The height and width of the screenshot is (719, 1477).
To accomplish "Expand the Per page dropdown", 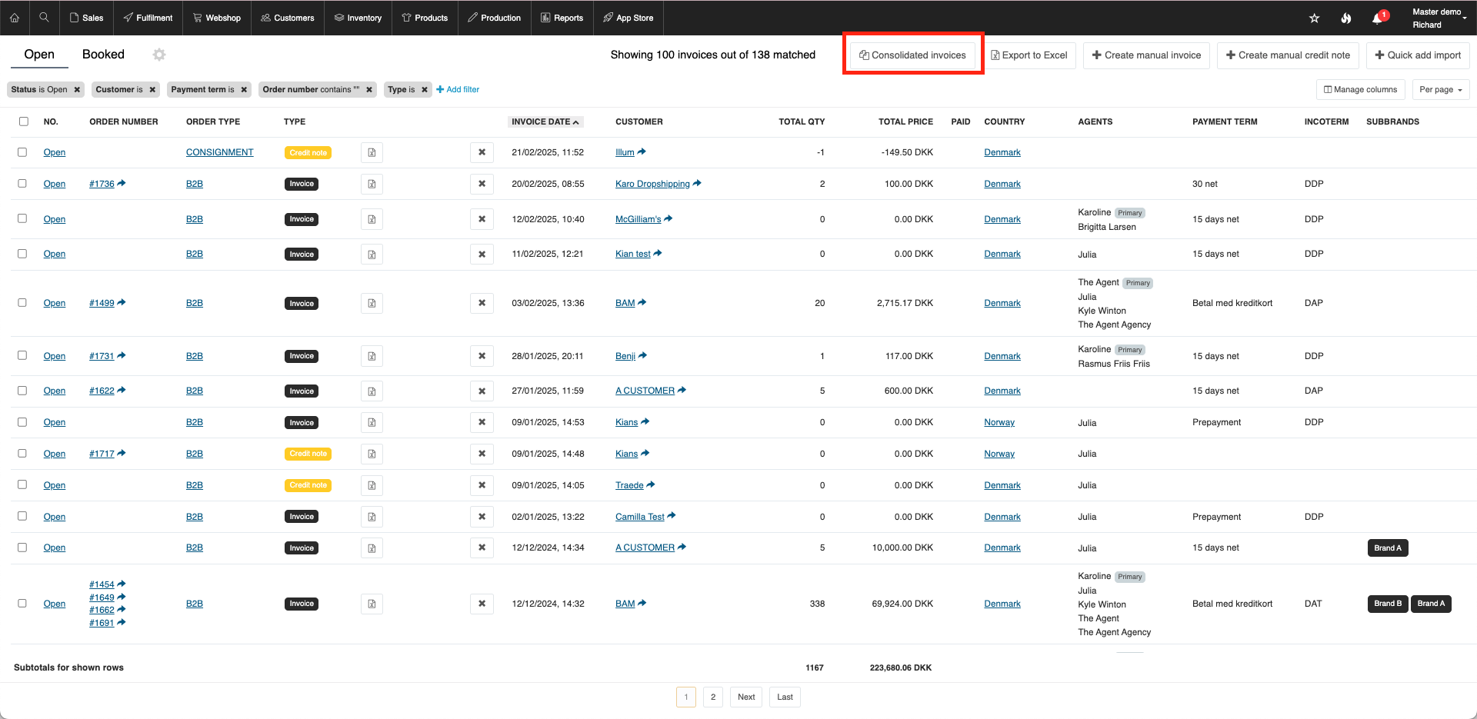I will click(x=1440, y=90).
